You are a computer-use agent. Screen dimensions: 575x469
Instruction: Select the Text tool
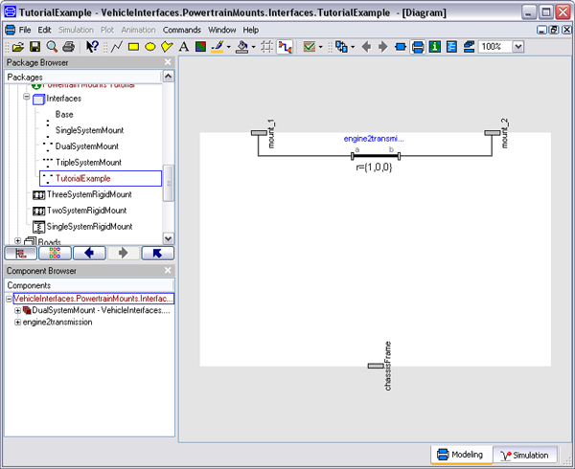coord(184,46)
